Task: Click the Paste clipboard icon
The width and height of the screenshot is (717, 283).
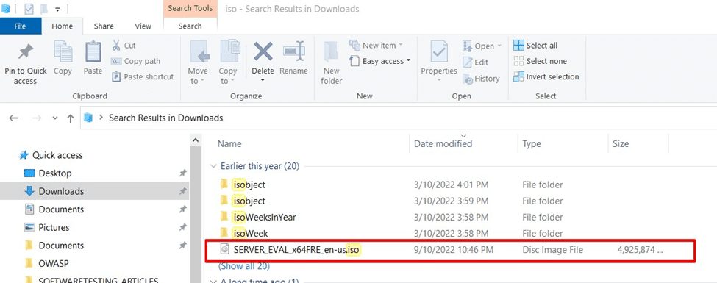Action: [93, 52]
